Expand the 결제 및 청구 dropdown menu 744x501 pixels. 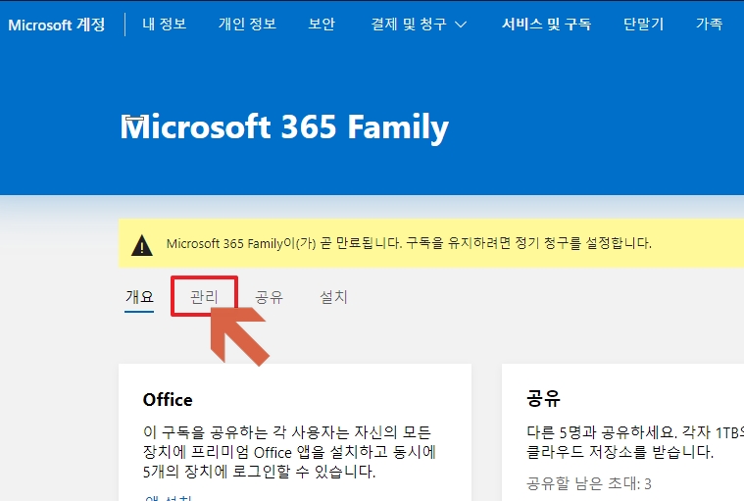click(419, 24)
